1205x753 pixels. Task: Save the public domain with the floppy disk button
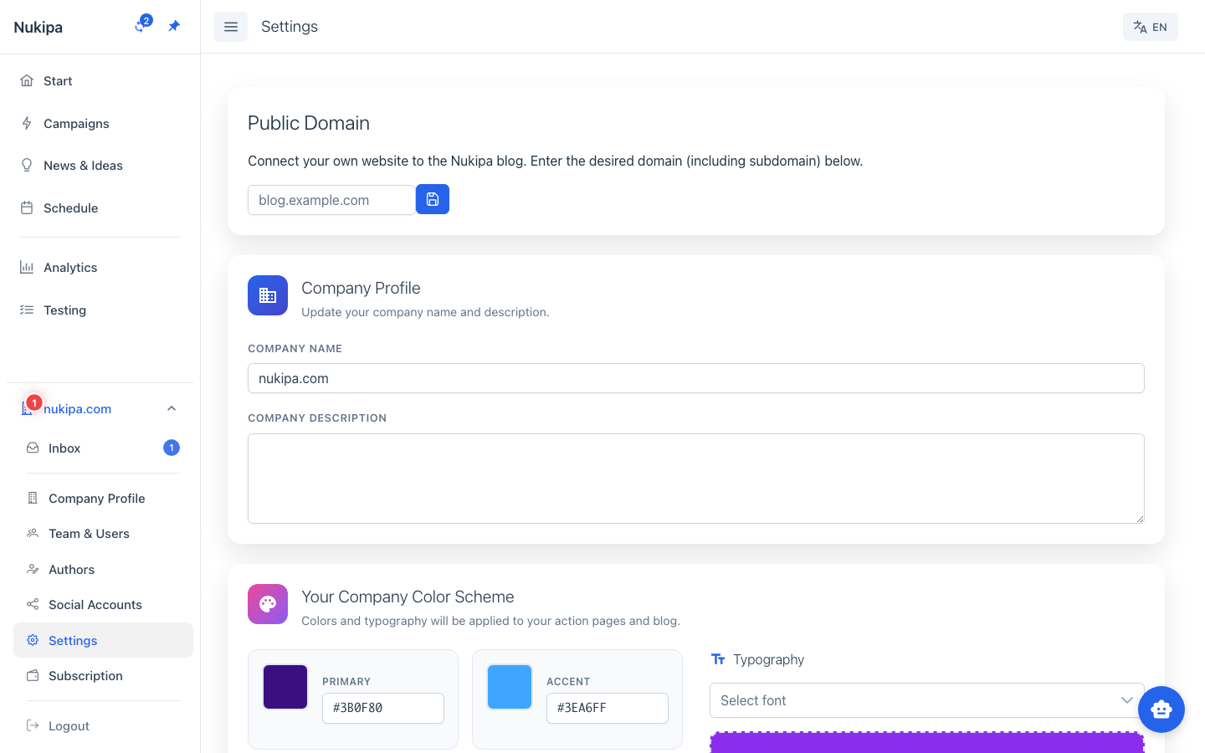coord(433,199)
